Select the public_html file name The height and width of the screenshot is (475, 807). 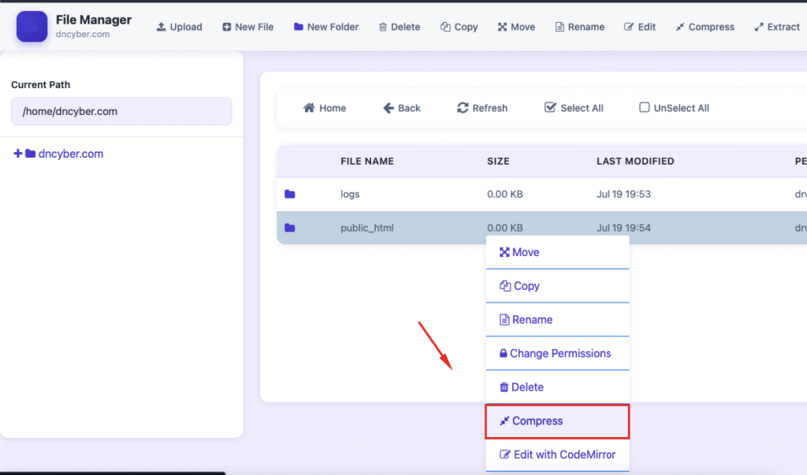pos(367,228)
